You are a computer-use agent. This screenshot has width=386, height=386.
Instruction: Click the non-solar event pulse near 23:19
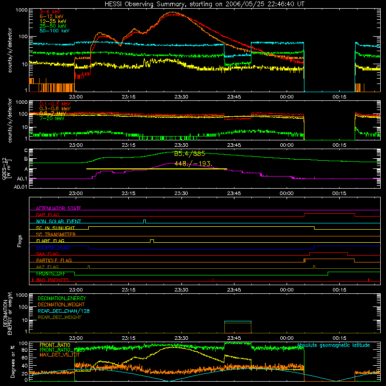(x=144, y=221)
